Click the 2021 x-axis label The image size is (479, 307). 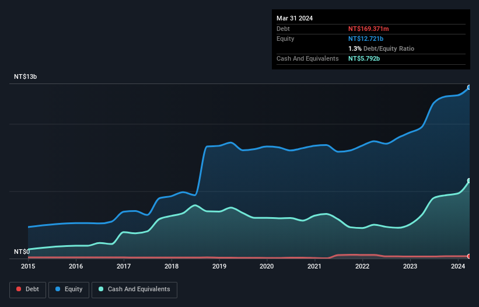pos(314,266)
